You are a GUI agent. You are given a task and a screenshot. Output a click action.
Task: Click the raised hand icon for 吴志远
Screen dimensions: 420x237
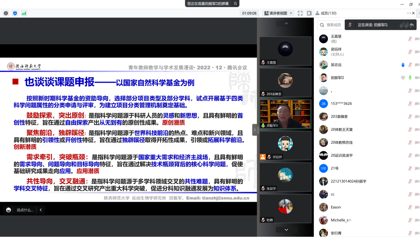[403, 65]
